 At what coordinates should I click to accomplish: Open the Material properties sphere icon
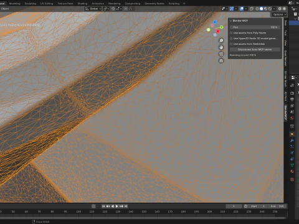pyautogui.click(x=292, y=171)
